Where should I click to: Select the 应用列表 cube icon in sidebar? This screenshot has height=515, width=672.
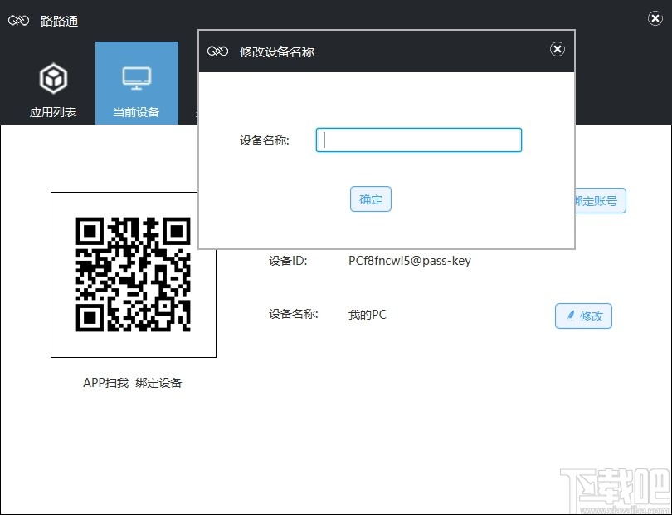click(x=53, y=77)
